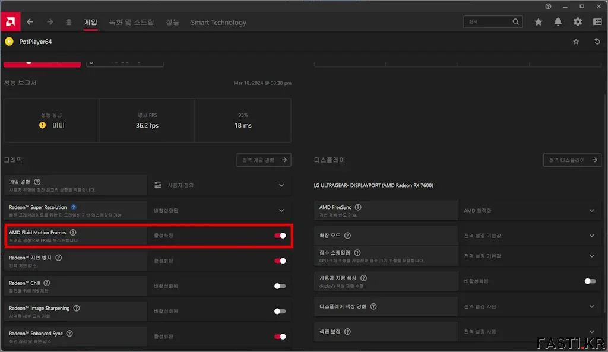Click LG ULTRAGEAR- DISPLAYPORT display label
This screenshot has width=608, height=352.
click(373, 185)
